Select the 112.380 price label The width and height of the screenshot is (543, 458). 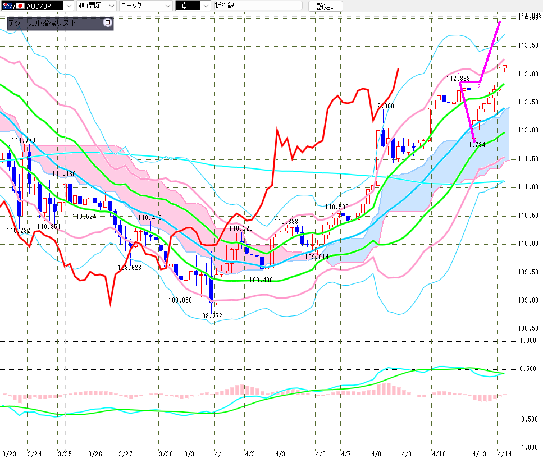pyautogui.click(x=382, y=106)
